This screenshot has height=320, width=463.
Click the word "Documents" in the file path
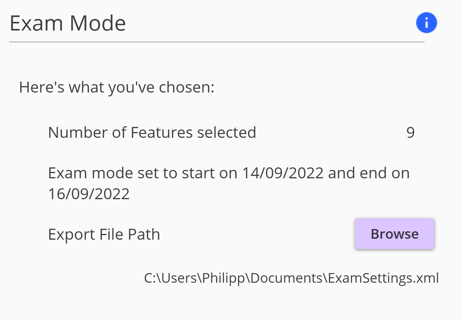click(x=286, y=278)
